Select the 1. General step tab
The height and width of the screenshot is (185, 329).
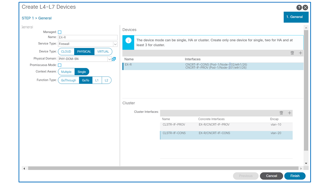tap(296, 17)
